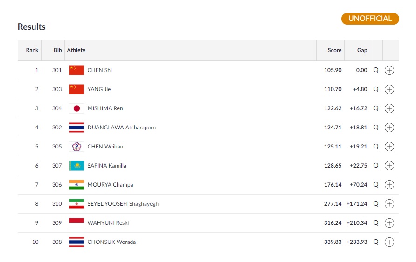Click Iran flag for SEYEDYOOSEFI Shaghayegh
The width and height of the screenshot is (416, 262).
(x=76, y=203)
